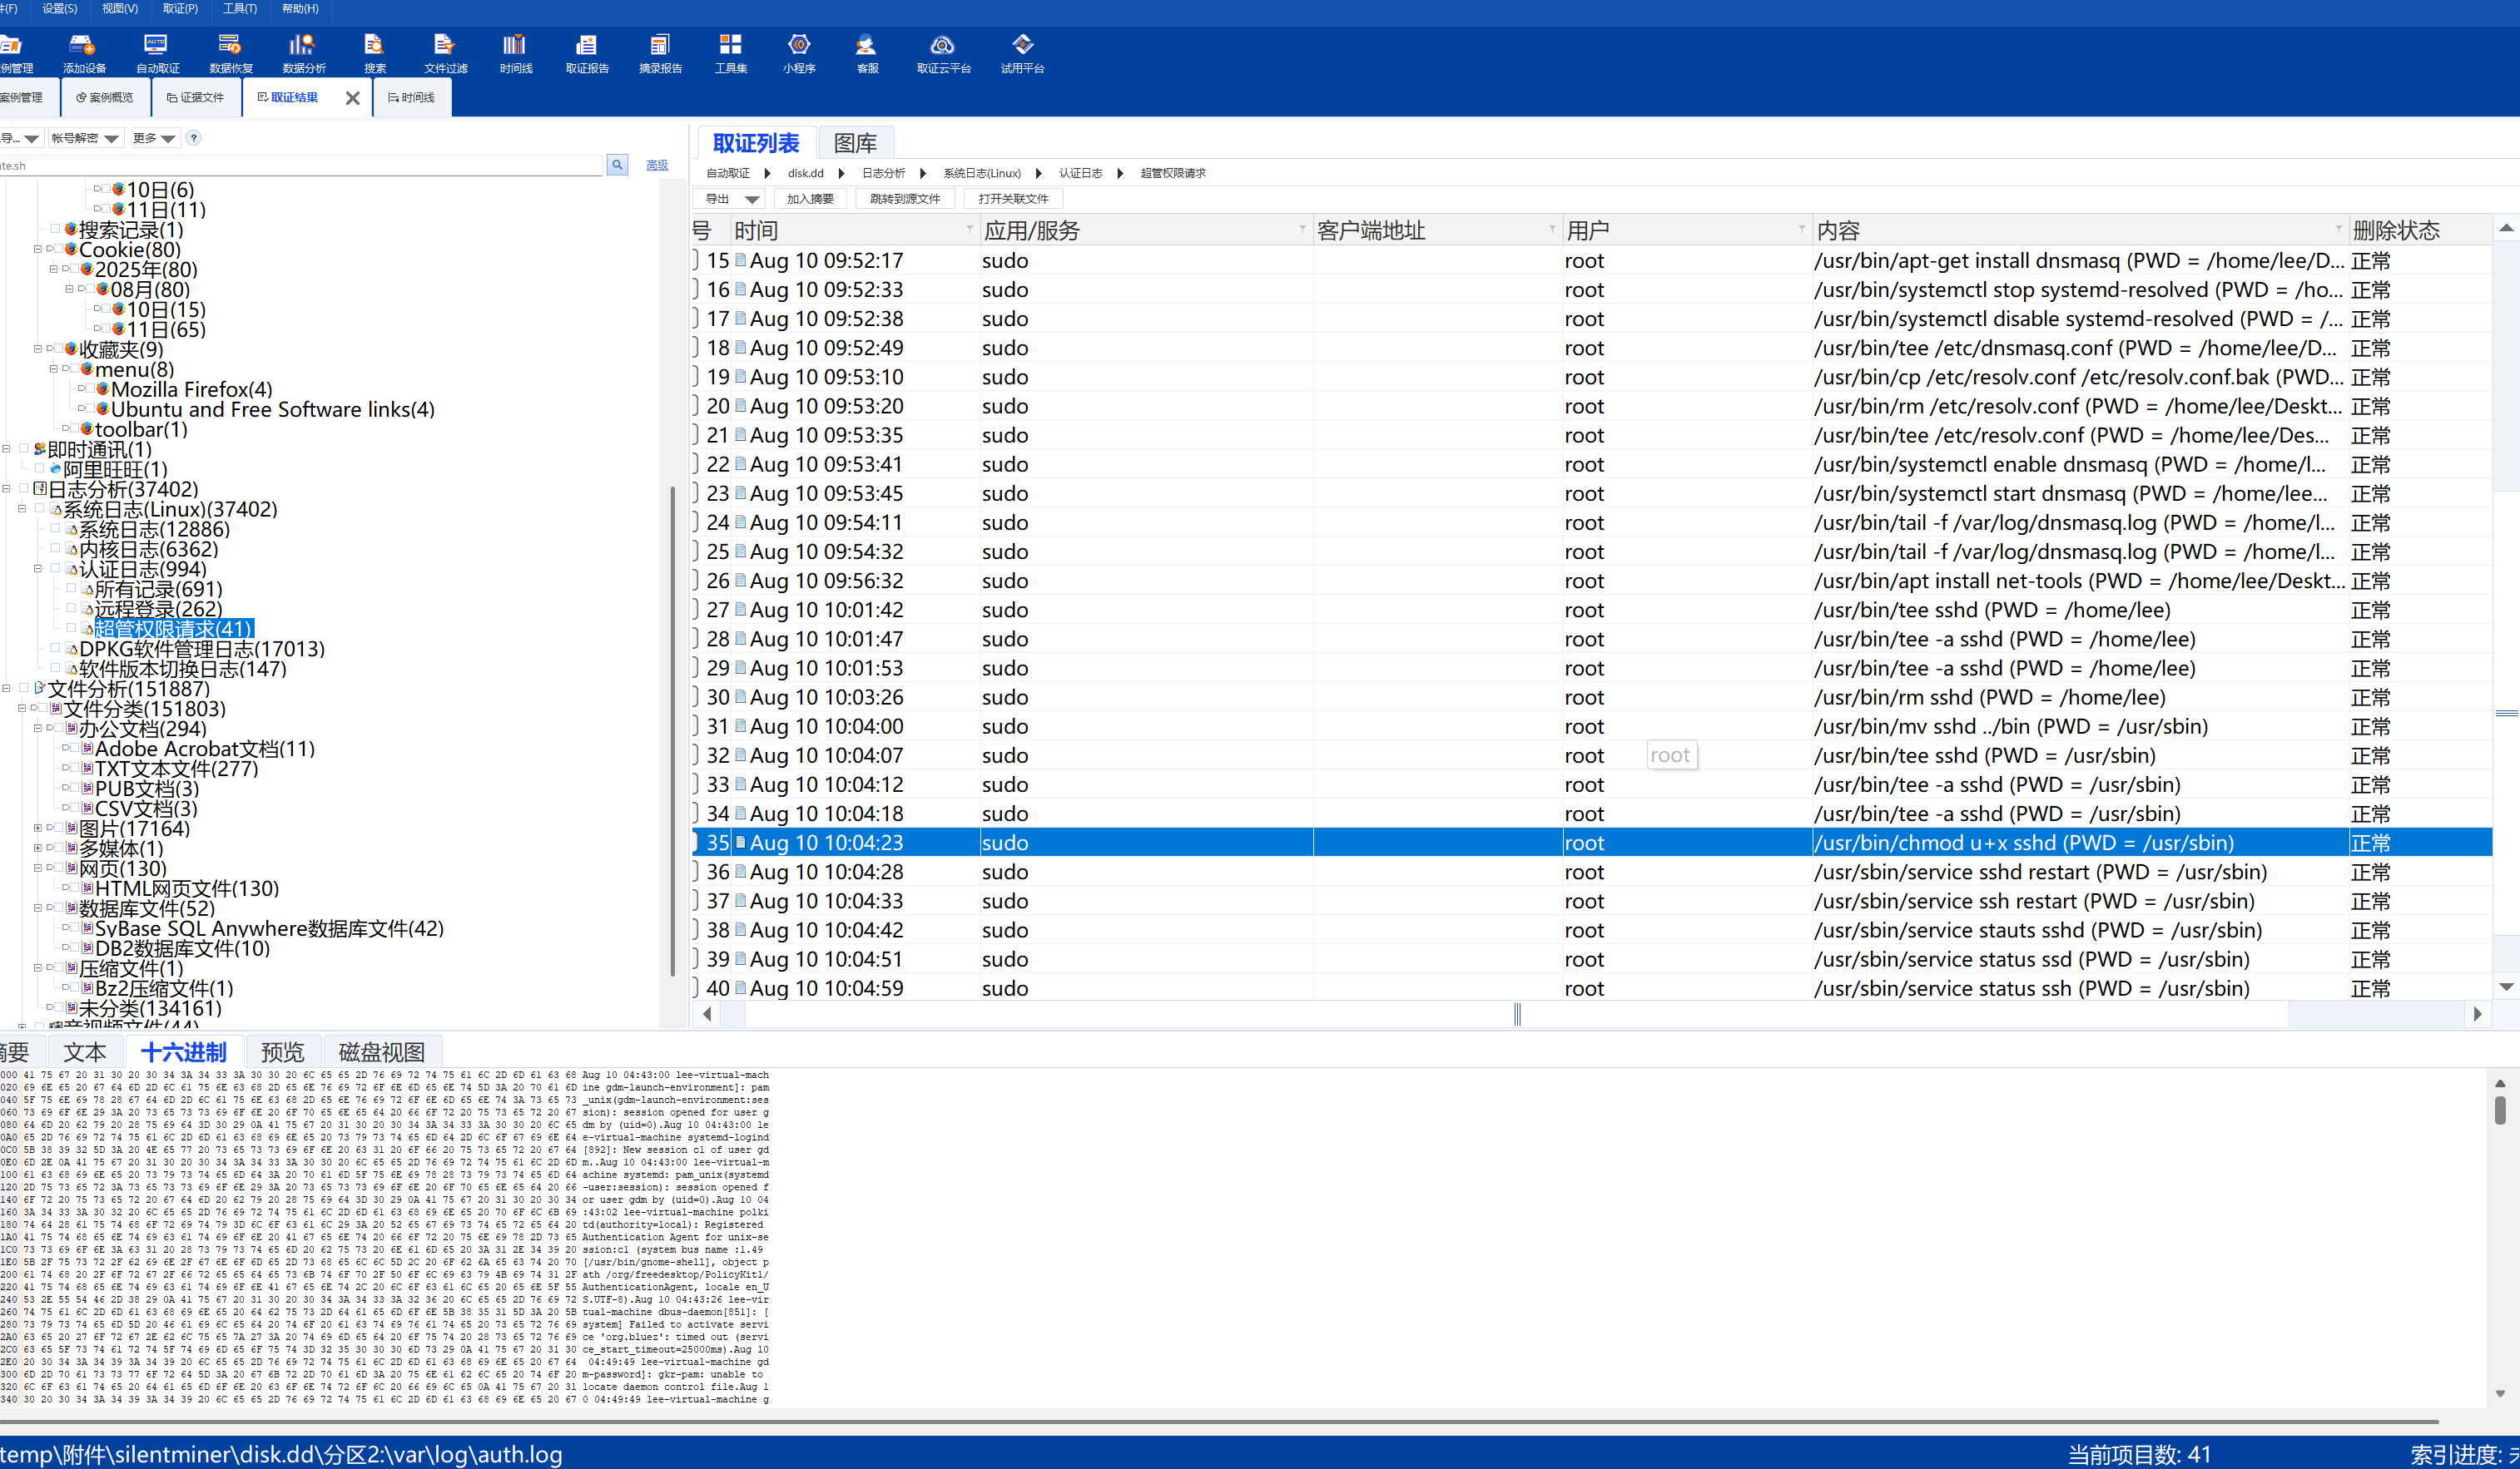The image size is (2520, 1469).
Task: Click the search text input field
Action: [301, 165]
